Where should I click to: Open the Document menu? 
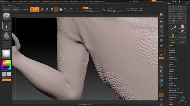pyautogui.click(x=19, y=4)
